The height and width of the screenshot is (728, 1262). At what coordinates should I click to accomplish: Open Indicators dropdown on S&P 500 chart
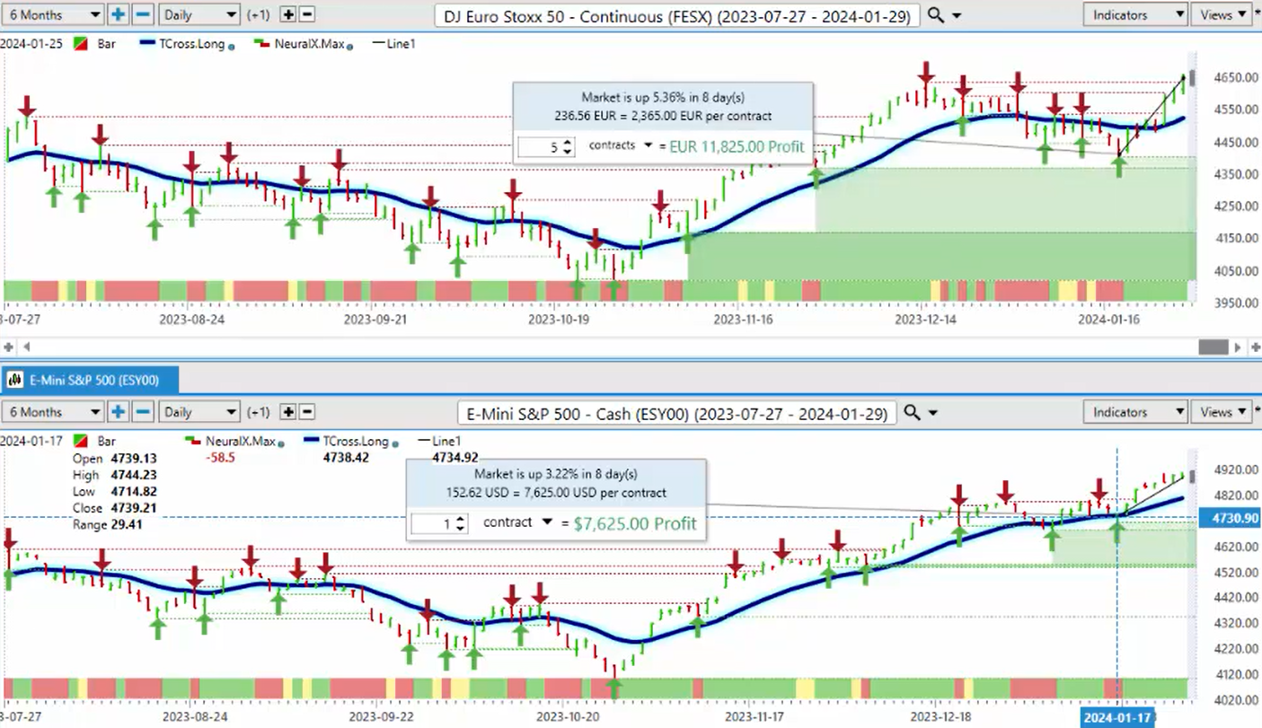(x=1135, y=412)
